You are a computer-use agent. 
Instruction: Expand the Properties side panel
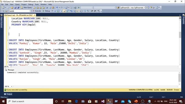(x=184, y=19)
